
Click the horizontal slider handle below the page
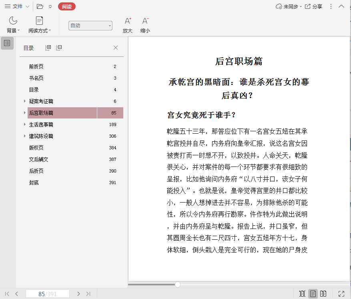pyautogui.click(x=177, y=285)
